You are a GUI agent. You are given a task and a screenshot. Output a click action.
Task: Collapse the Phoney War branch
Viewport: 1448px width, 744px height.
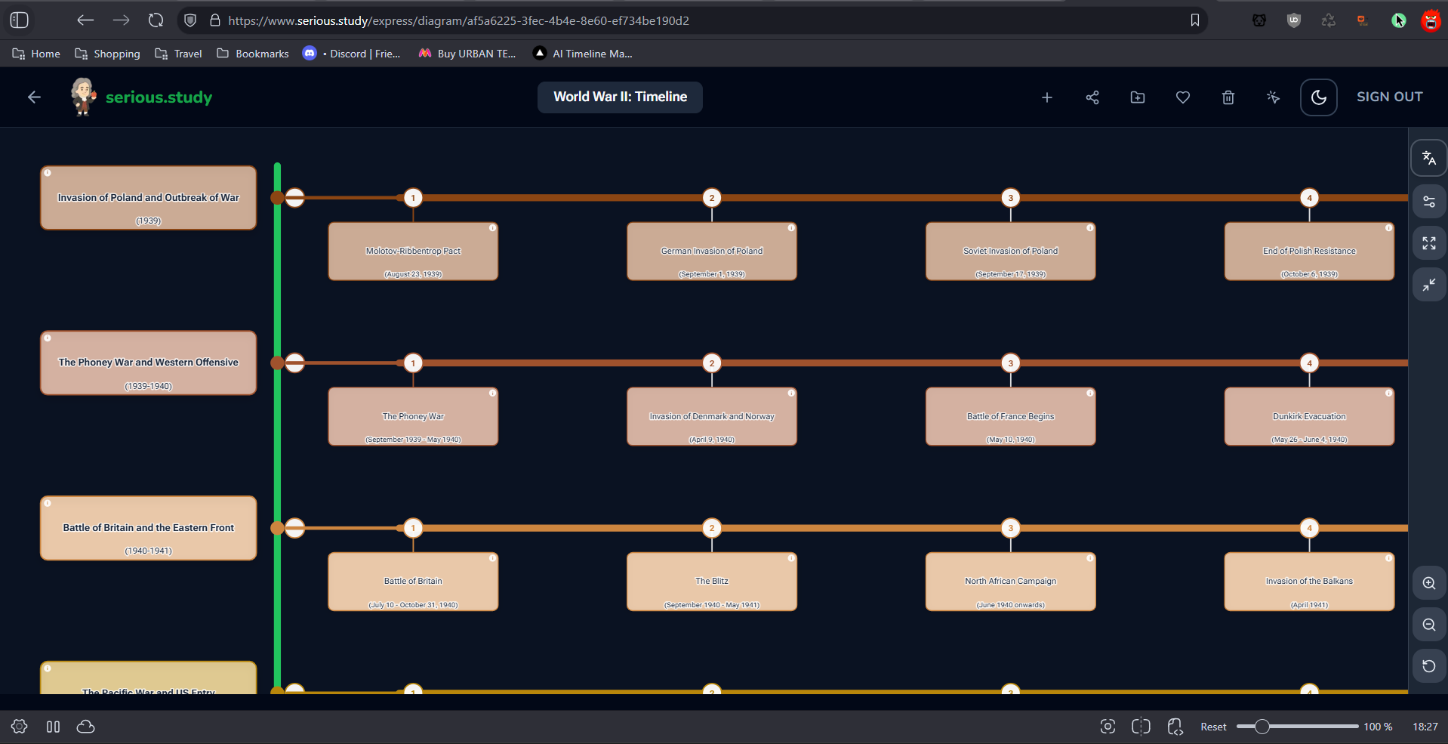[294, 363]
